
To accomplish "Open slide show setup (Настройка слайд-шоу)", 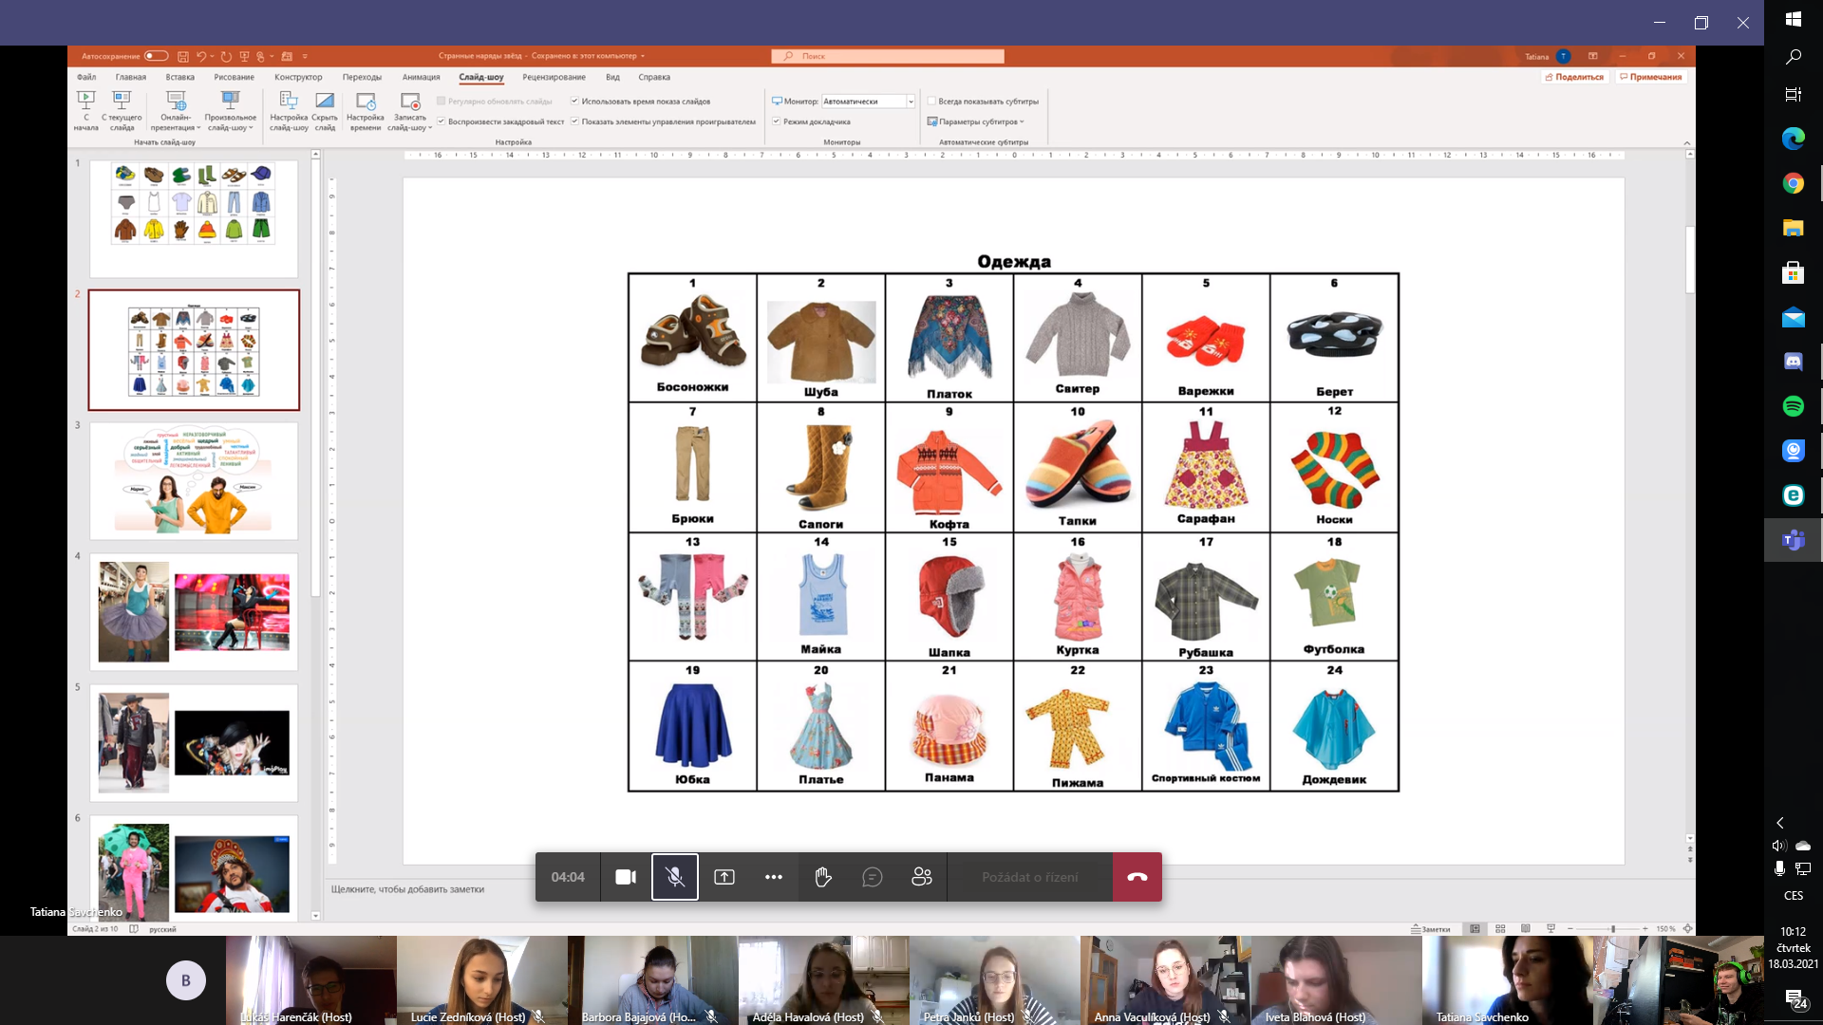I will [289, 111].
